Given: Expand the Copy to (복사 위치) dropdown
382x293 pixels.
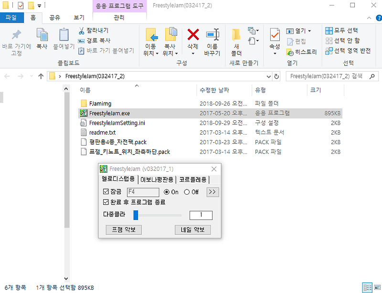Looking at the screenshot, I should click(x=176, y=53).
